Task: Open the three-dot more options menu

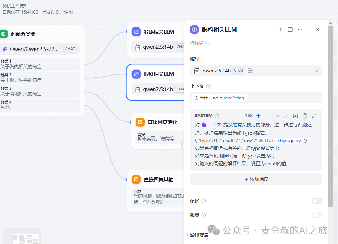Action: pyautogui.click(x=300, y=30)
